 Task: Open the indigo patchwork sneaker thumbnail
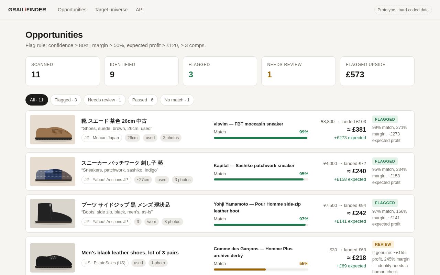(x=53, y=172)
